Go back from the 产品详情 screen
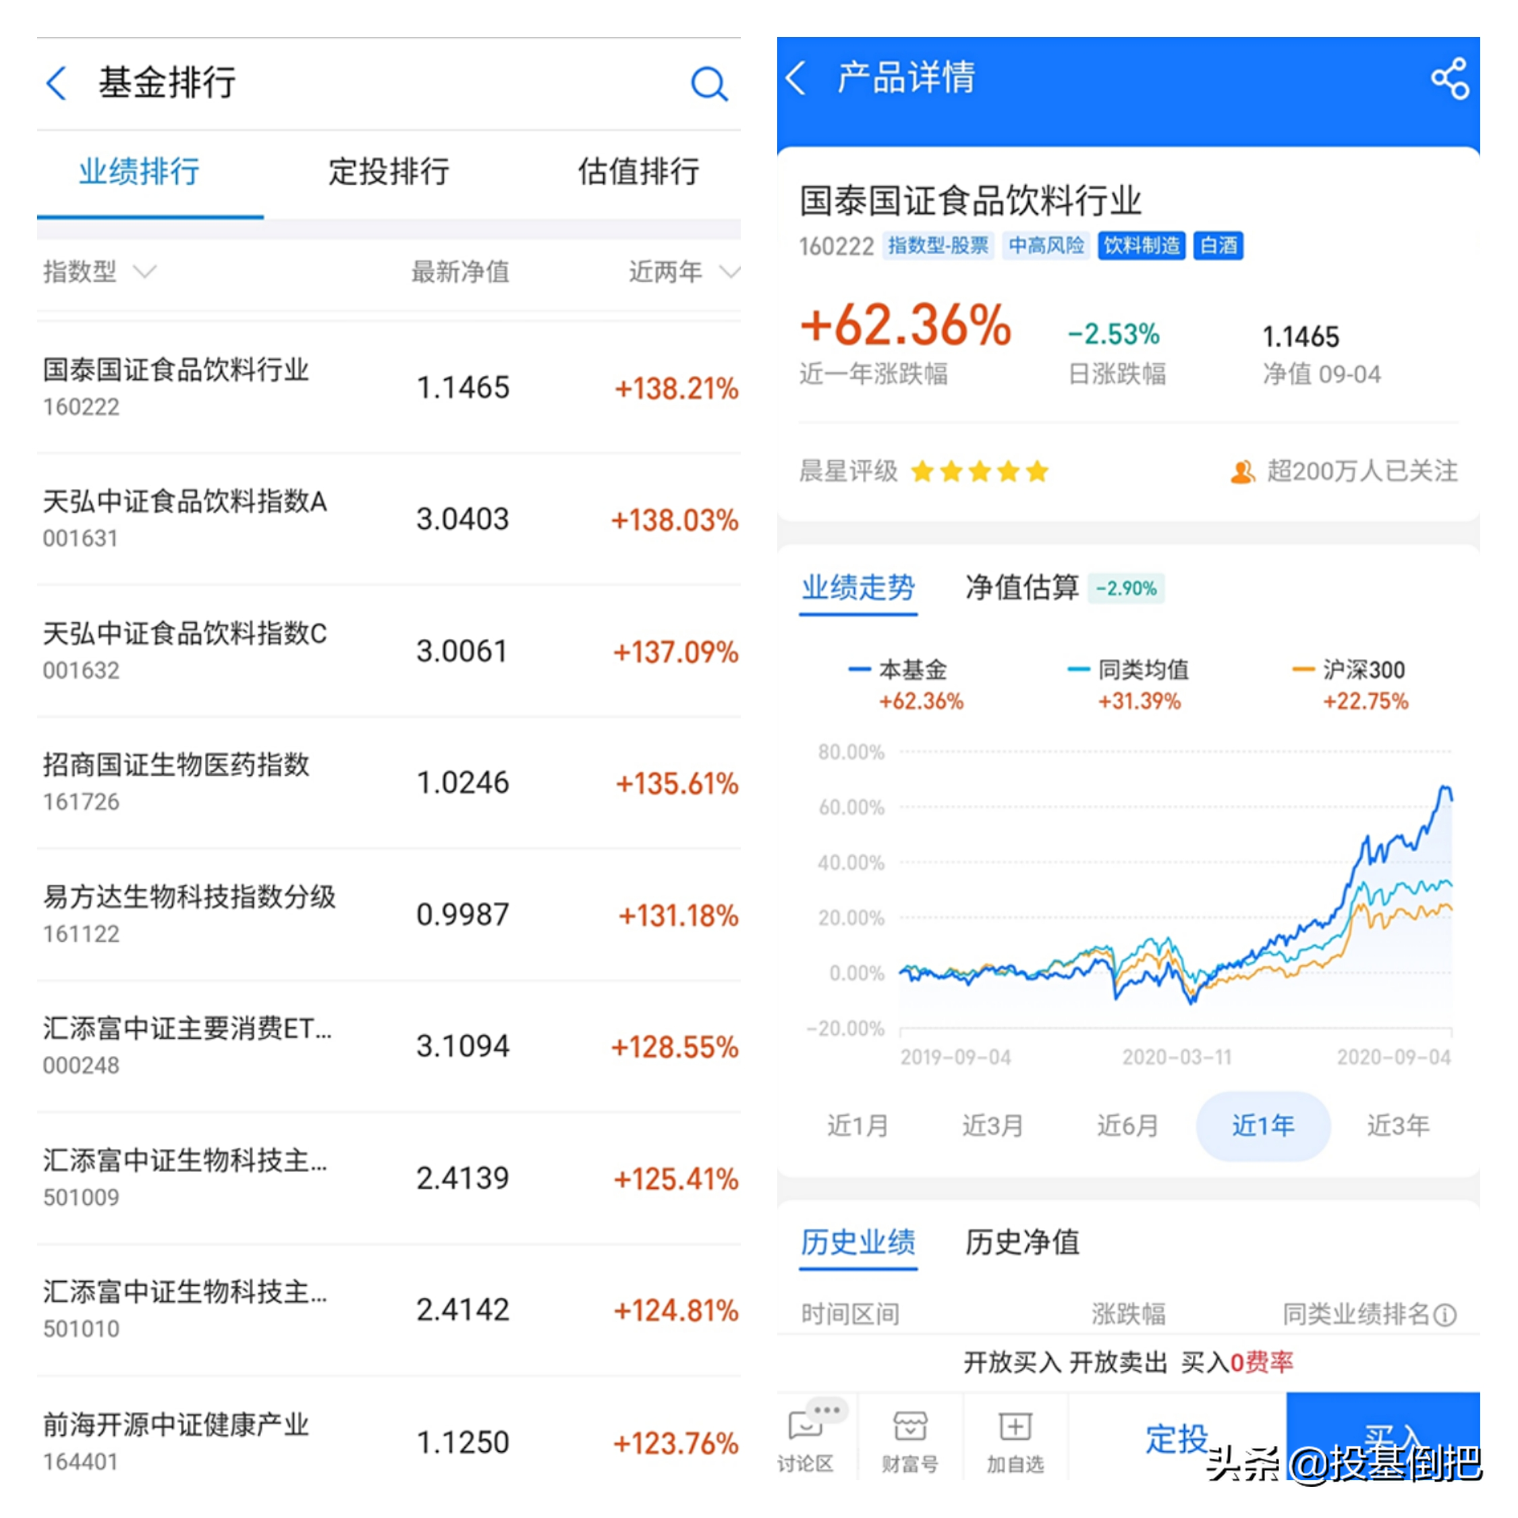Image resolution: width=1518 pixels, height=1518 pixels. (796, 78)
